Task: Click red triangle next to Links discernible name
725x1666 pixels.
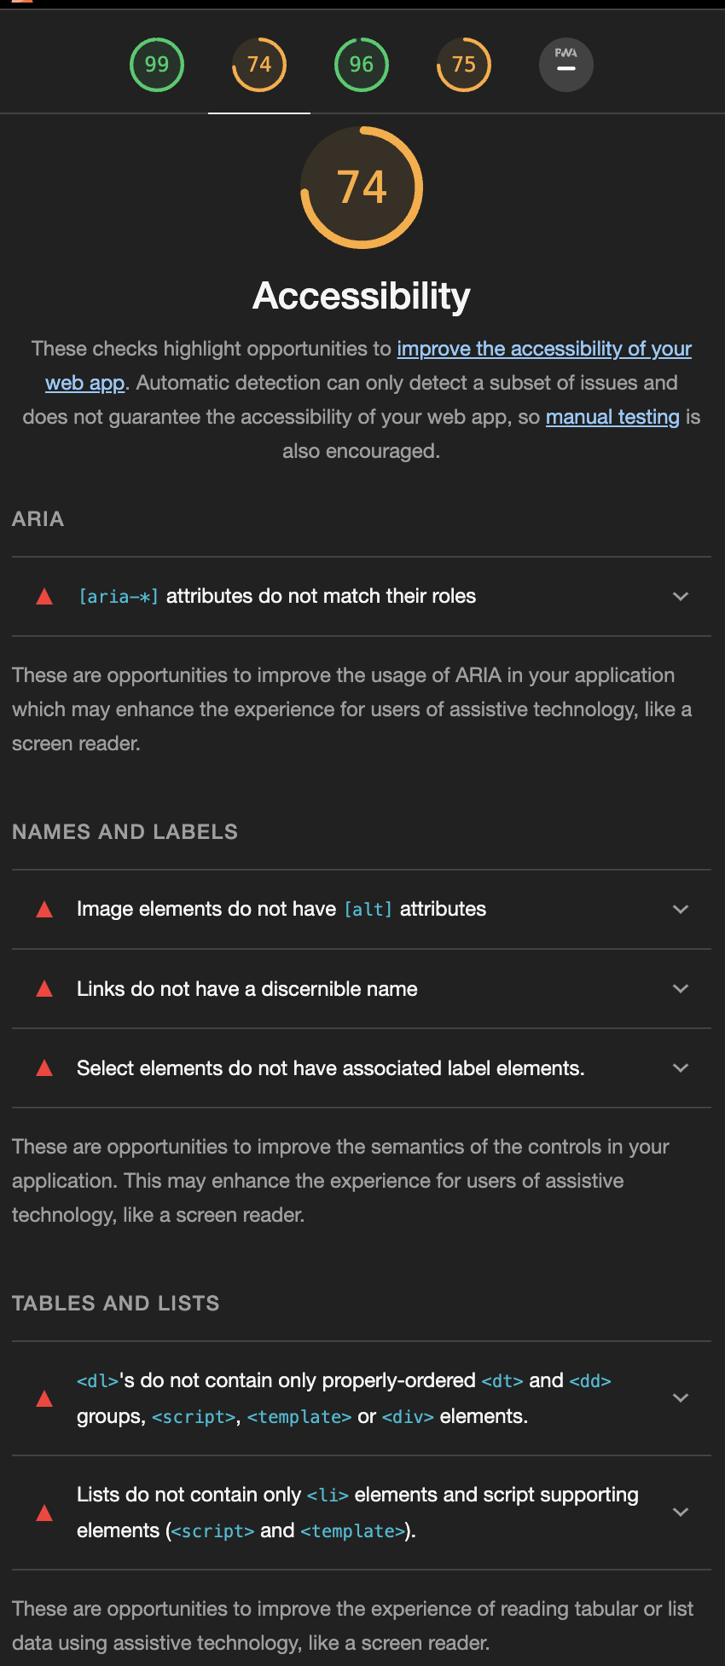Action: 44,989
